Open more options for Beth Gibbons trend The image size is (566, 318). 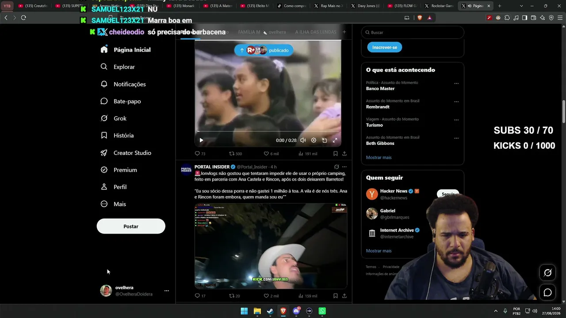tap(456, 138)
